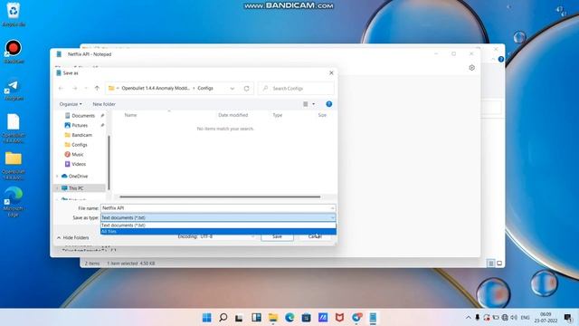Go back in the Save as dialog
The width and height of the screenshot is (579, 326).
tap(61, 89)
